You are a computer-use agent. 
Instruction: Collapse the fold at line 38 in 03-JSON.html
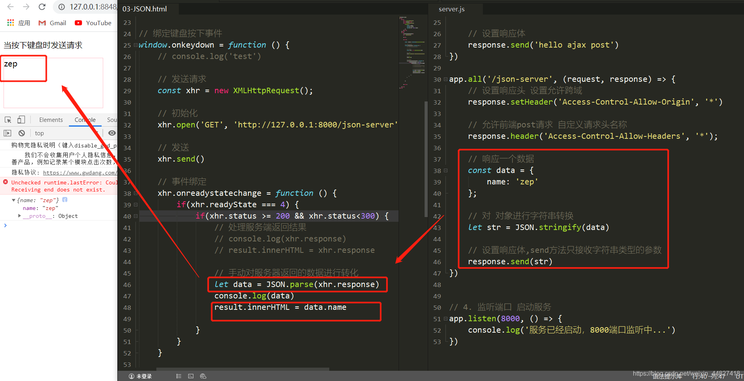point(135,193)
